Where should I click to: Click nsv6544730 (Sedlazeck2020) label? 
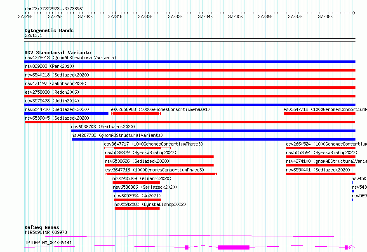click(x=57, y=109)
